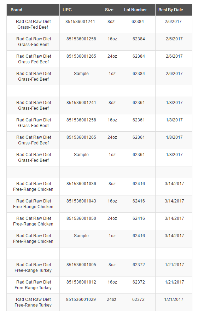The width and height of the screenshot is (198, 314).
Task: Select UPC 851536001241 in first row
Action: pos(80,22)
